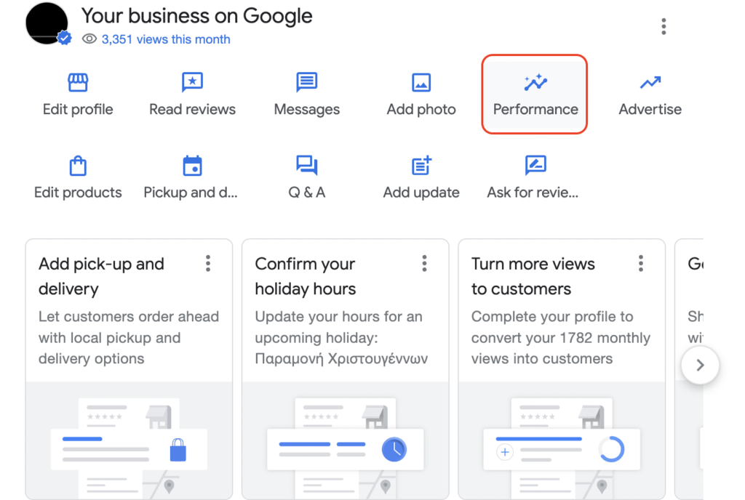745x500 pixels.
Task: Click the business profile picture avatar
Action: (47, 23)
